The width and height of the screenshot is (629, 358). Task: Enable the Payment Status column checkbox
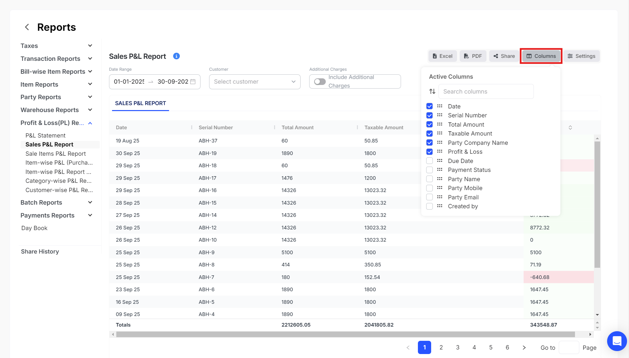pyautogui.click(x=429, y=170)
